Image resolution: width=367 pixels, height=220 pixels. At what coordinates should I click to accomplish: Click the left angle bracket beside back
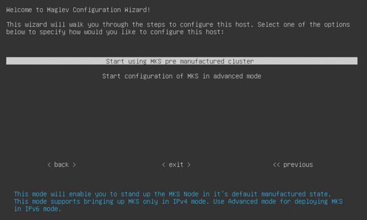click(x=49, y=165)
